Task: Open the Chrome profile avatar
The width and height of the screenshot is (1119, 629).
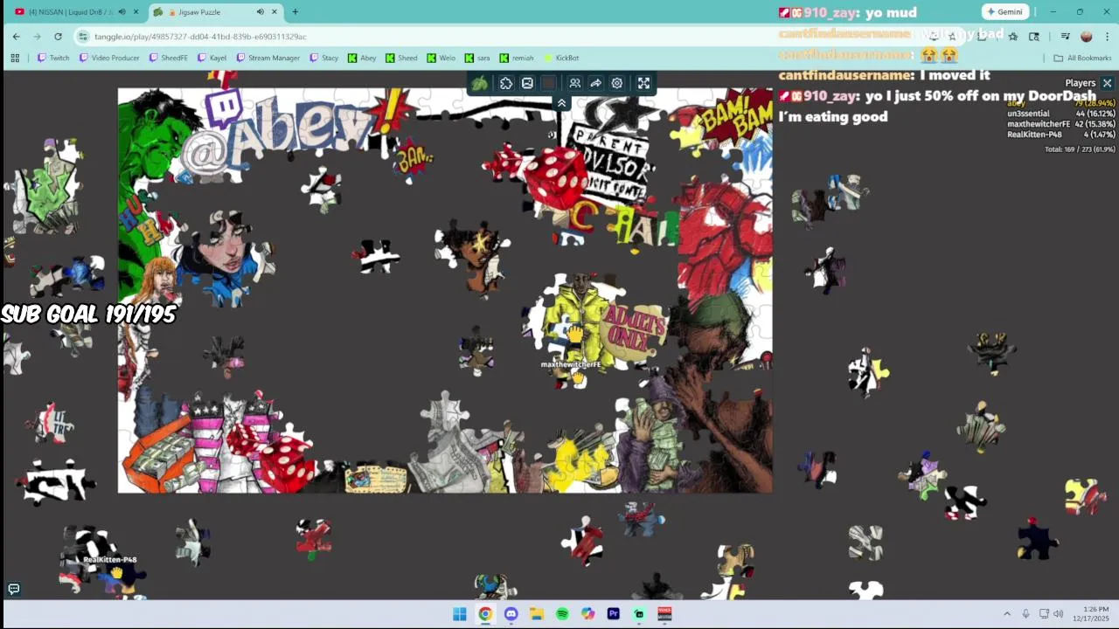Action: (x=1087, y=37)
